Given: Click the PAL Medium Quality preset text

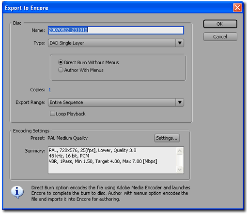Looking at the screenshot, I should click(x=68, y=138).
